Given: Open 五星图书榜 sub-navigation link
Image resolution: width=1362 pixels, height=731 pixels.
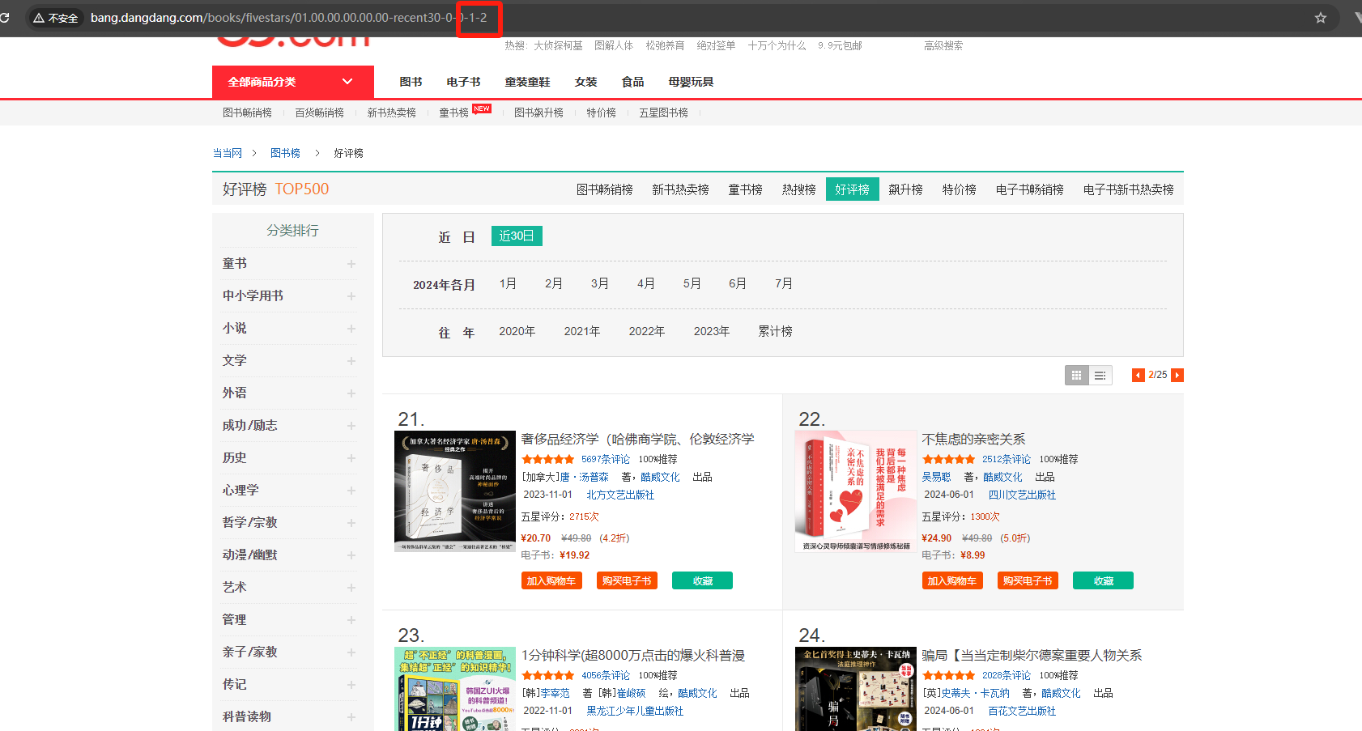Looking at the screenshot, I should (663, 113).
